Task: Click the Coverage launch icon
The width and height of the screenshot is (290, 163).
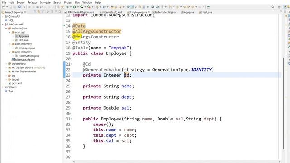Action: [x=82, y=7]
